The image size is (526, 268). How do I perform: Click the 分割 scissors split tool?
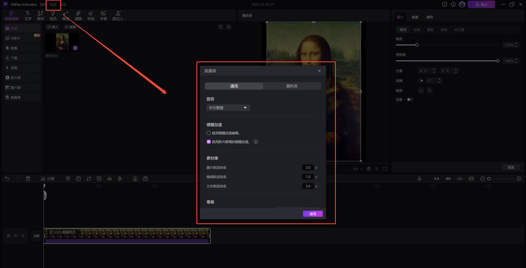pyautogui.click(x=47, y=179)
